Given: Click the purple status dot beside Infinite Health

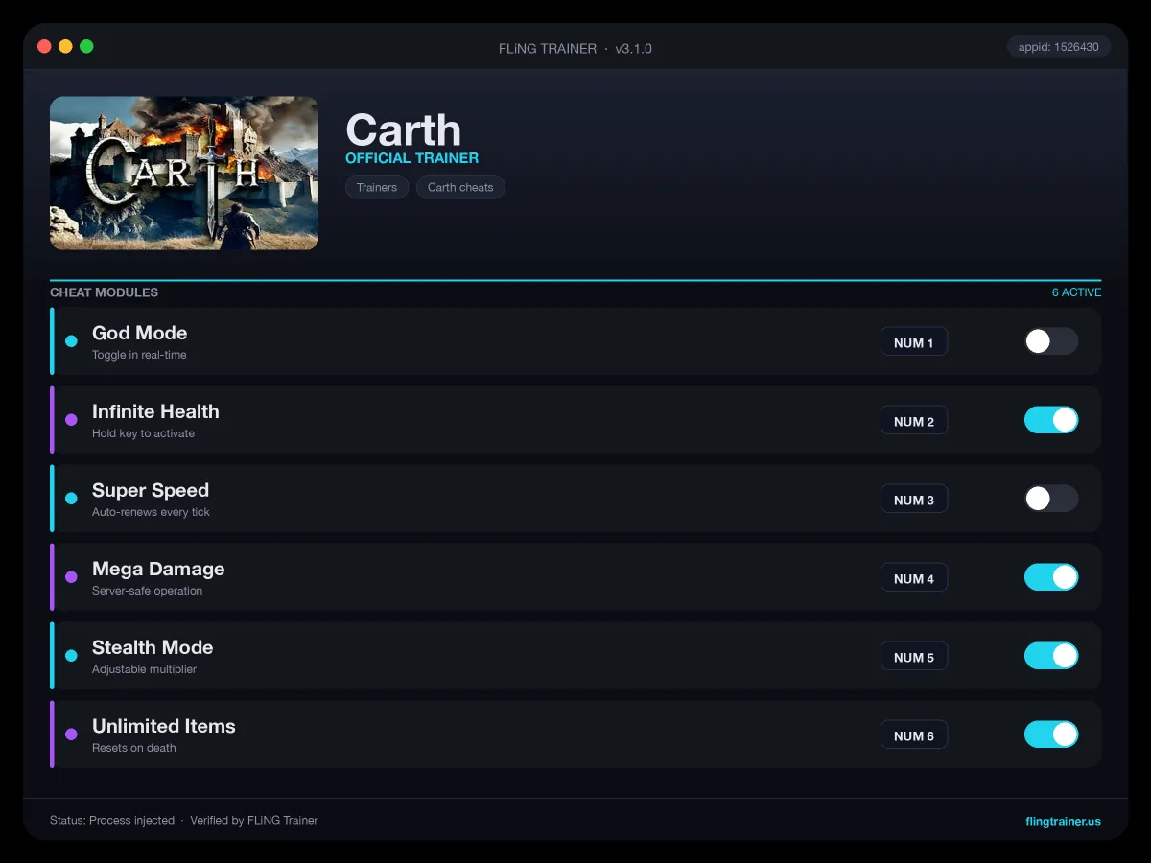Looking at the screenshot, I should pos(71,420).
